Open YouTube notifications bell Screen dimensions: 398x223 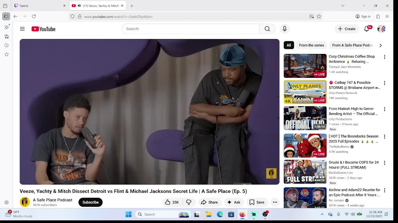367,29
